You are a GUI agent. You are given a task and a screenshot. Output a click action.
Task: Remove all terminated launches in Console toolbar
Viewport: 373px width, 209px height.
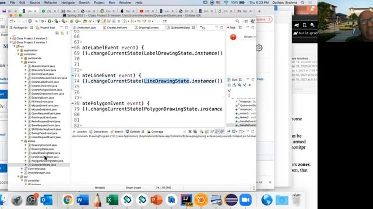pyautogui.click(x=195, y=132)
